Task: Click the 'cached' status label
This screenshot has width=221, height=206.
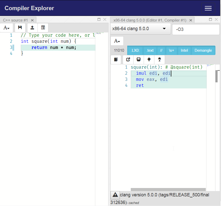Action: (x=134, y=203)
